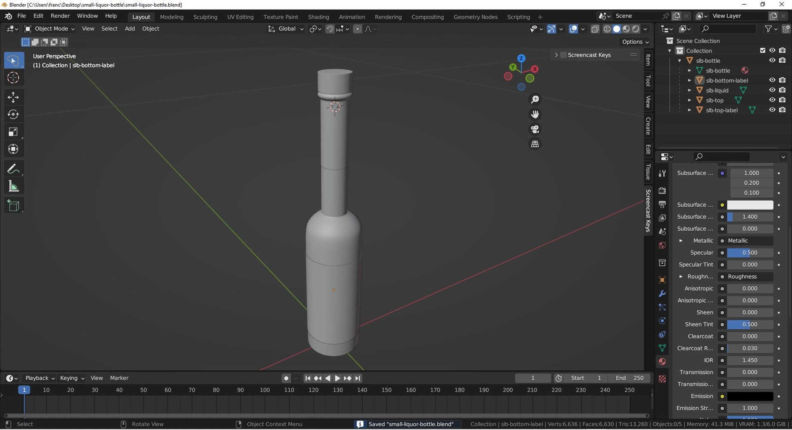Screen dimensions: 792x430
Task: Select the Measure tool
Action: click(x=14, y=186)
